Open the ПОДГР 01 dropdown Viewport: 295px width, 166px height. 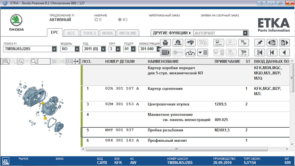tap(133, 49)
